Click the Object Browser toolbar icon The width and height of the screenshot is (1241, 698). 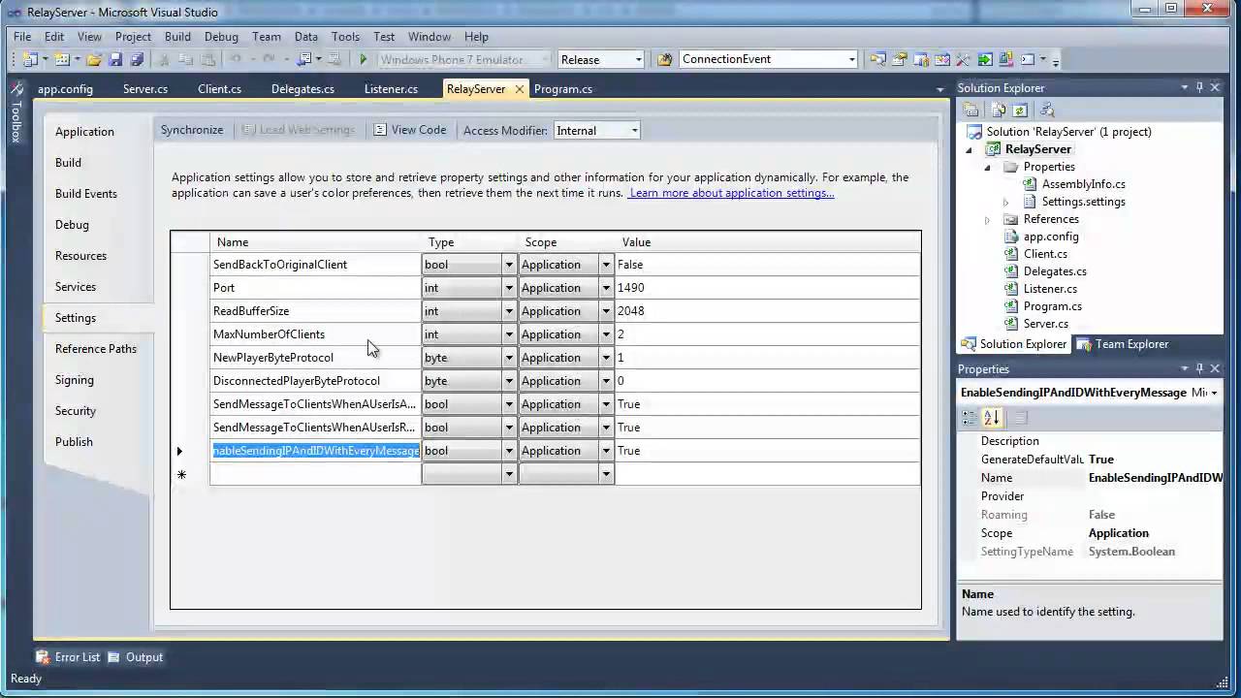point(941,59)
